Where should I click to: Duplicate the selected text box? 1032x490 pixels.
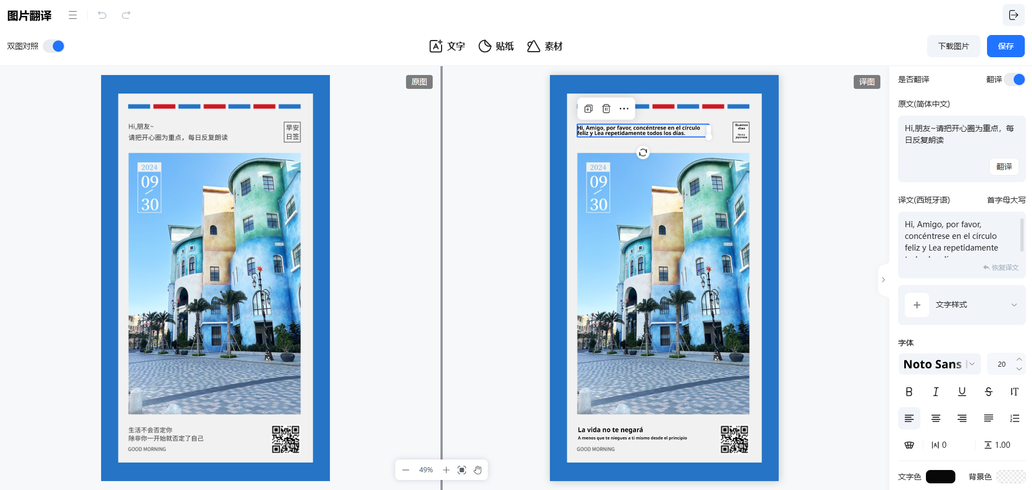coord(589,108)
